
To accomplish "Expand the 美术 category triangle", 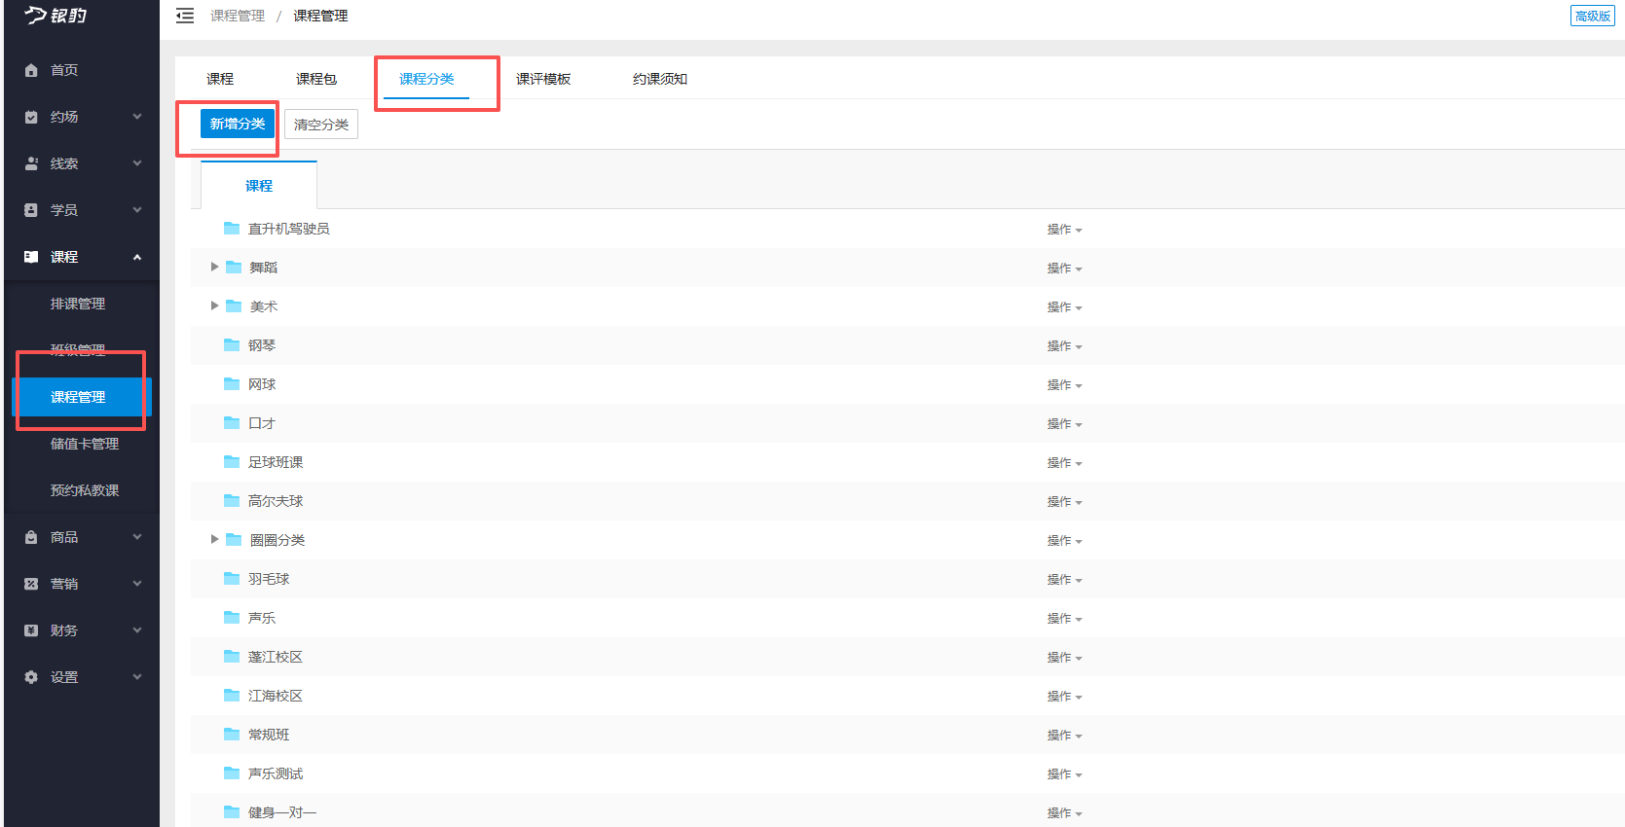I will (x=214, y=306).
